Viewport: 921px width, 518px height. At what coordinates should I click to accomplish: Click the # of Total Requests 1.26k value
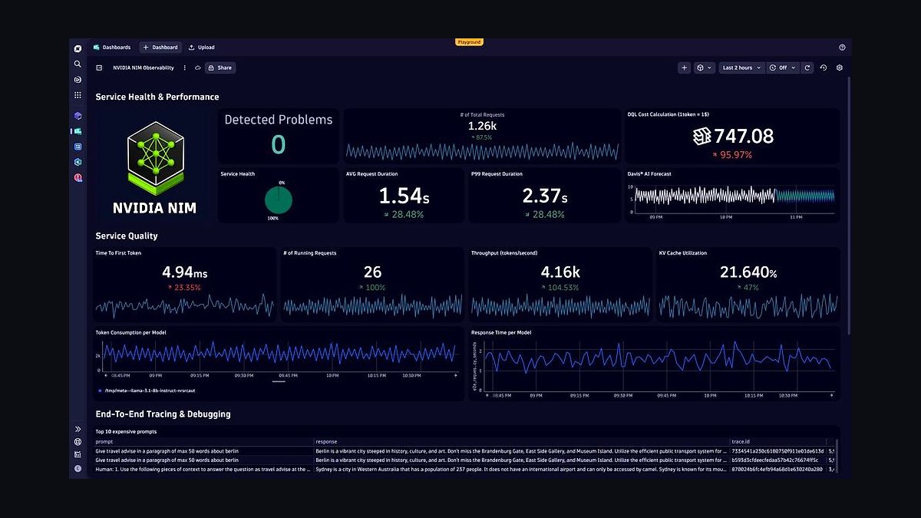tap(482, 126)
